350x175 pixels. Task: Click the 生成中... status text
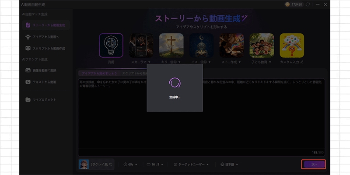tap(175, 97)
